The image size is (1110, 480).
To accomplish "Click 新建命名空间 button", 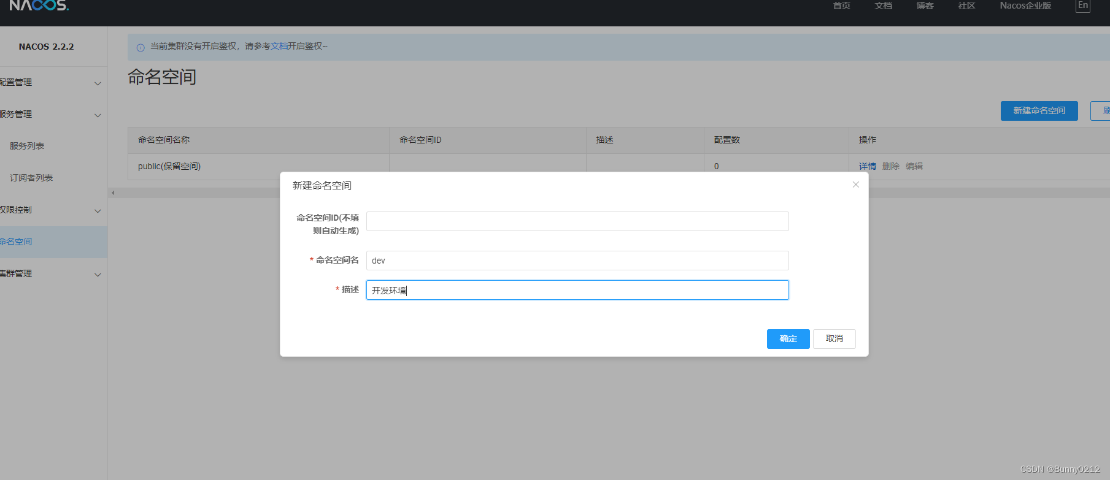I will click(x=1039, y=110).
